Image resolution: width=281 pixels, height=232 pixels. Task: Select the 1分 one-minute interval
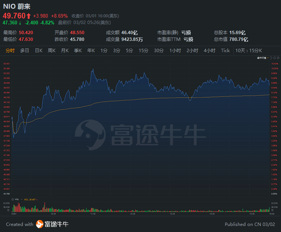(104, 51)
